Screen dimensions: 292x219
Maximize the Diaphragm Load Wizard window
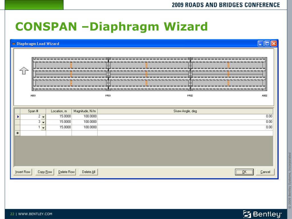pos(267,44)
